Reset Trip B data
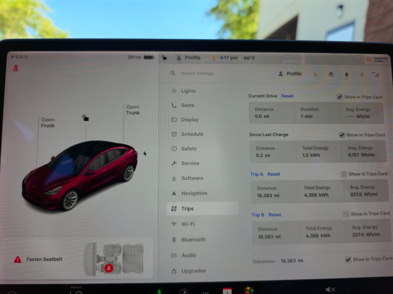 [x=275, y=215]
